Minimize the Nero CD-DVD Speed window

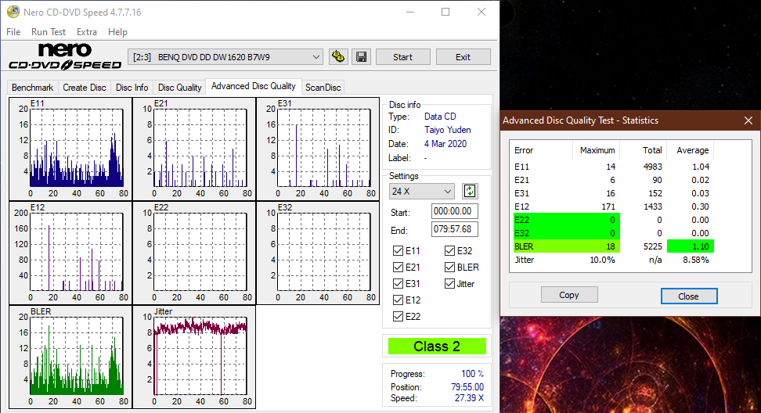point(410,12)
